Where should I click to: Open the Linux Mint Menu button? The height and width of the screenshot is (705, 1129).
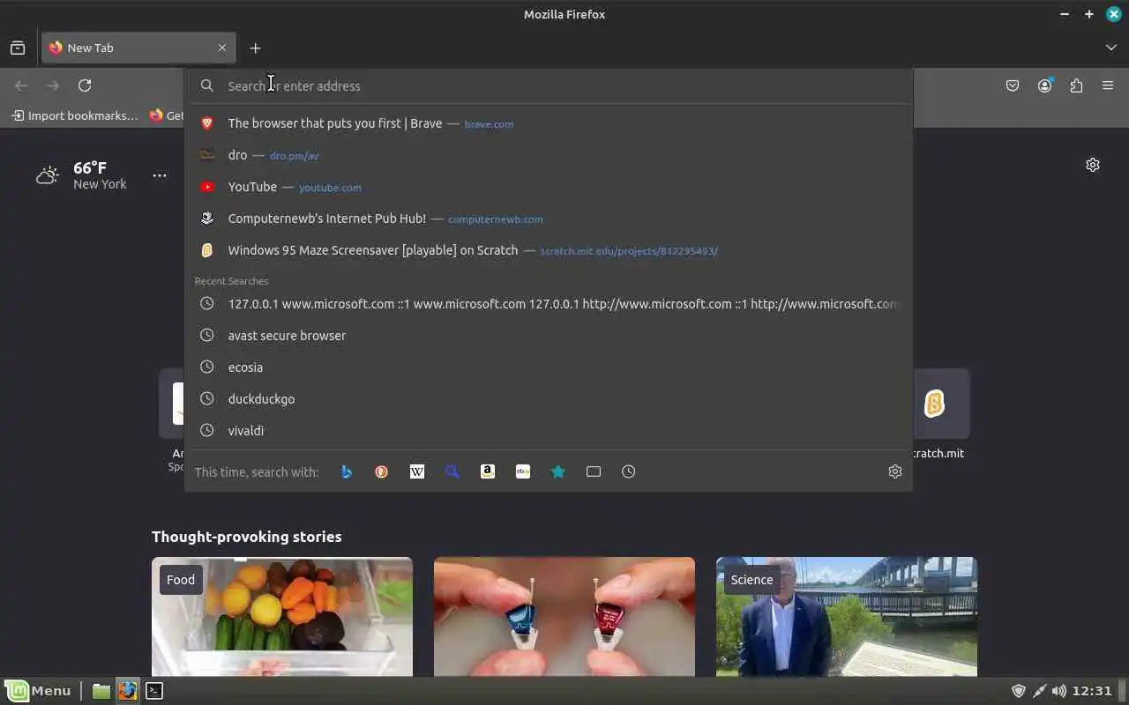[x=38, y=691]
